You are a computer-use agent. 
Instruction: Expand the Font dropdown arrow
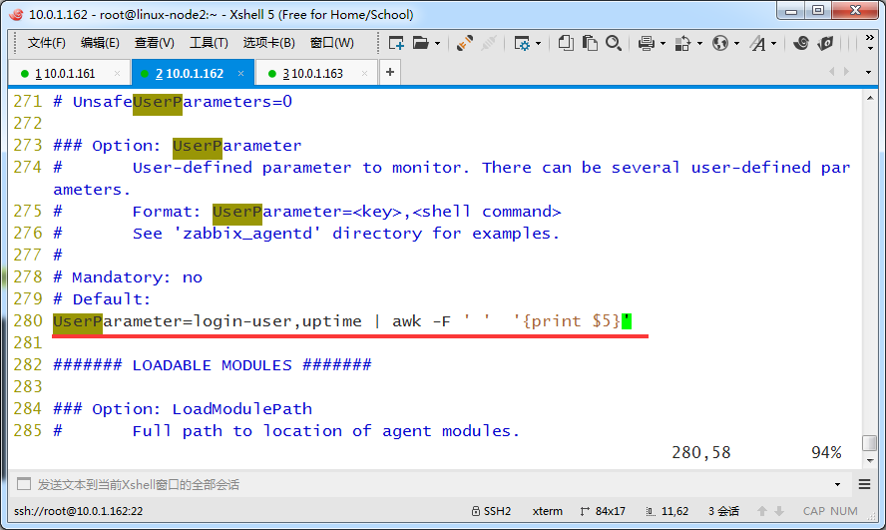(773, 44)
